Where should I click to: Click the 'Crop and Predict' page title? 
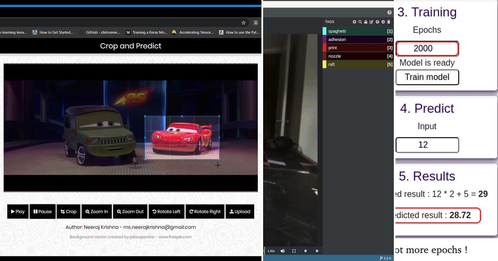pos(131,46)
